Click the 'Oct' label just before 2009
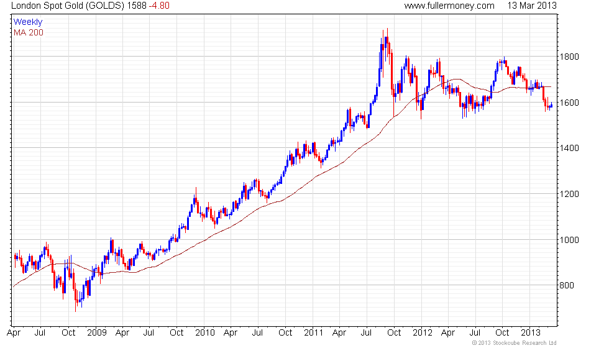 [x=68, y=333]
